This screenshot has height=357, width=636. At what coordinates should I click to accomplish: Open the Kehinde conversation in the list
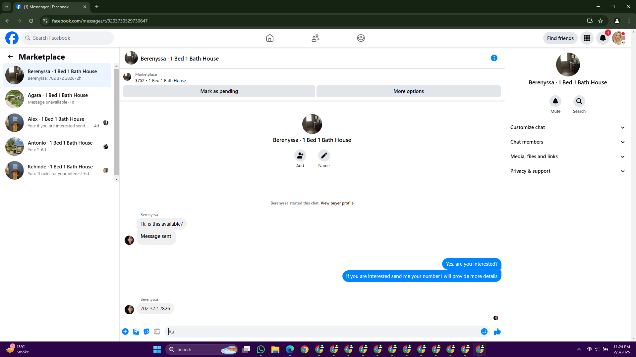point(57,170)
